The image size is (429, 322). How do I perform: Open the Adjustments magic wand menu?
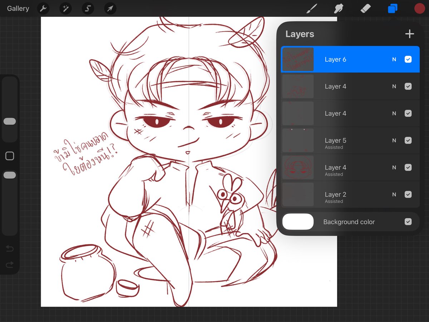point(65,9)
